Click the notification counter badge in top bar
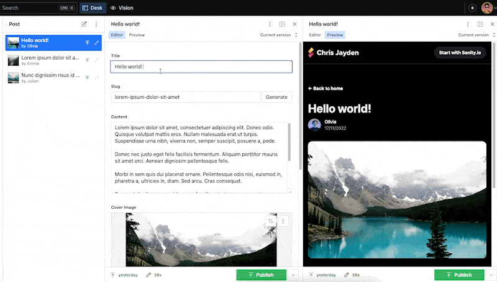The height and width of the screenshot is (282, 497). [473, 8]
